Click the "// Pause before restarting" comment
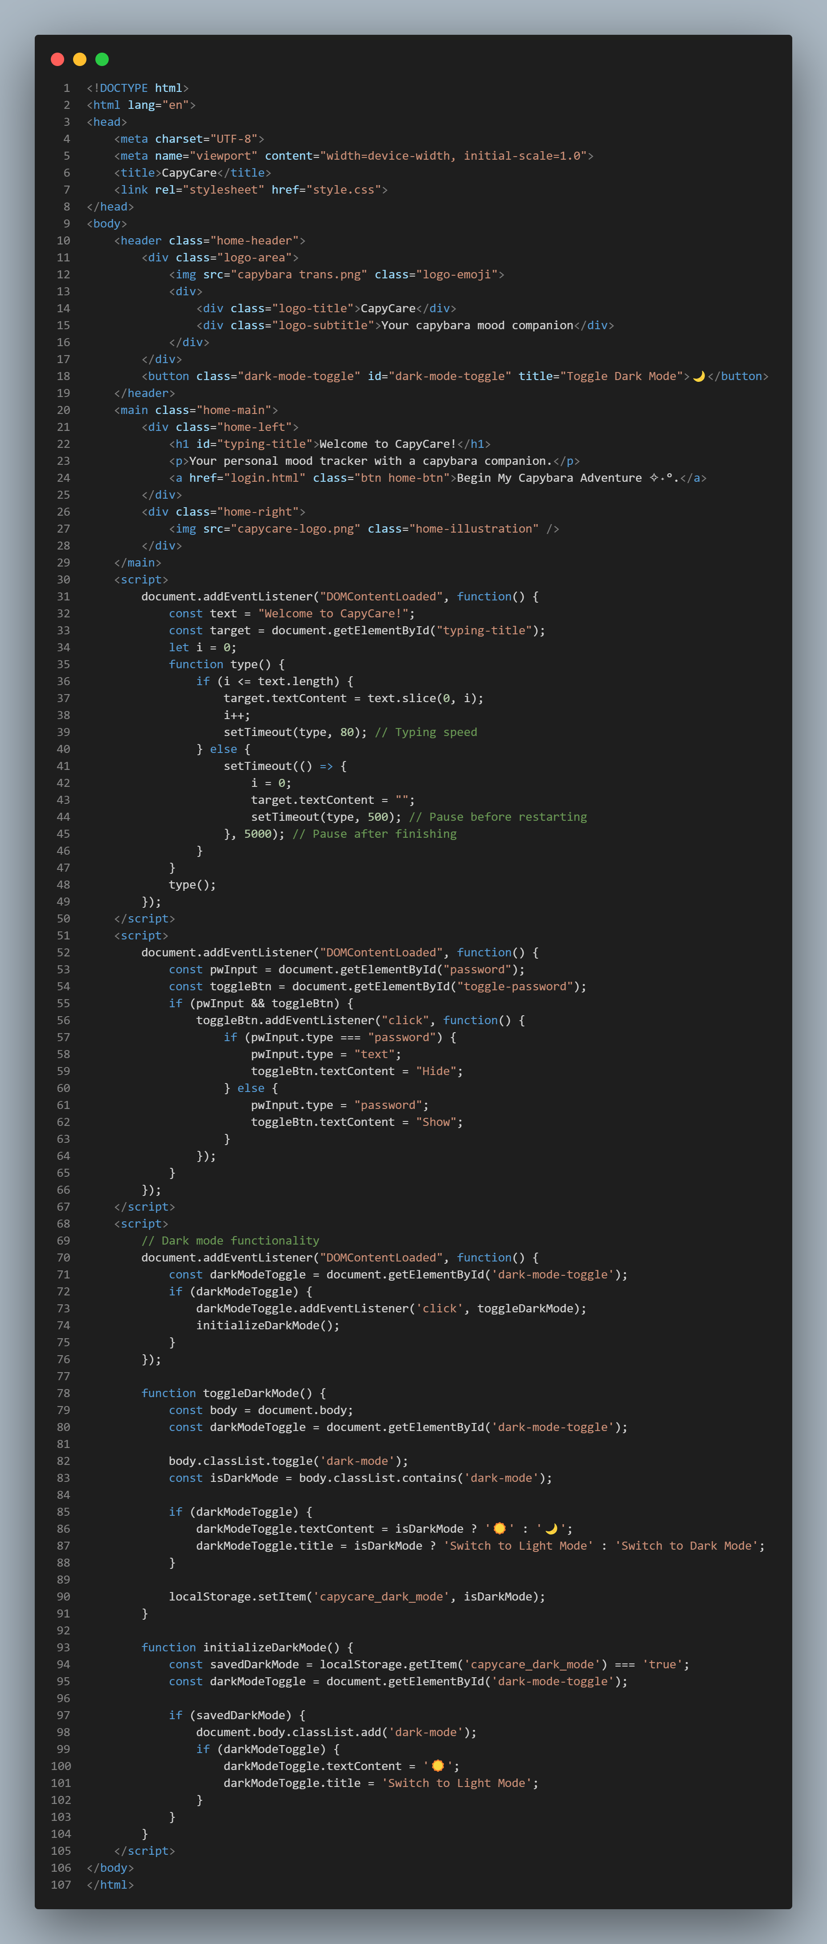This screenshot has height=1944, width=827. [498, 816]
